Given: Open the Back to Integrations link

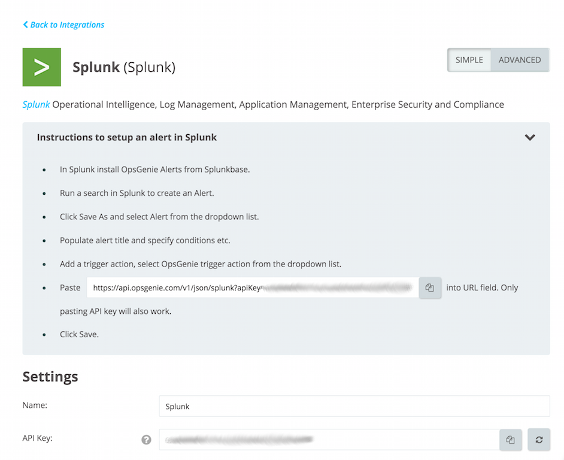Looking at the screenshot, I should (63, 25).
